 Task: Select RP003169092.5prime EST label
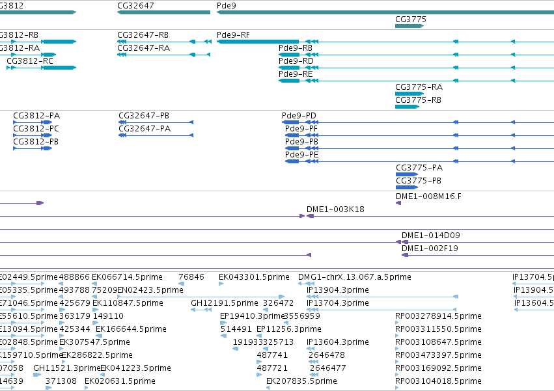(x=438, y=368)
